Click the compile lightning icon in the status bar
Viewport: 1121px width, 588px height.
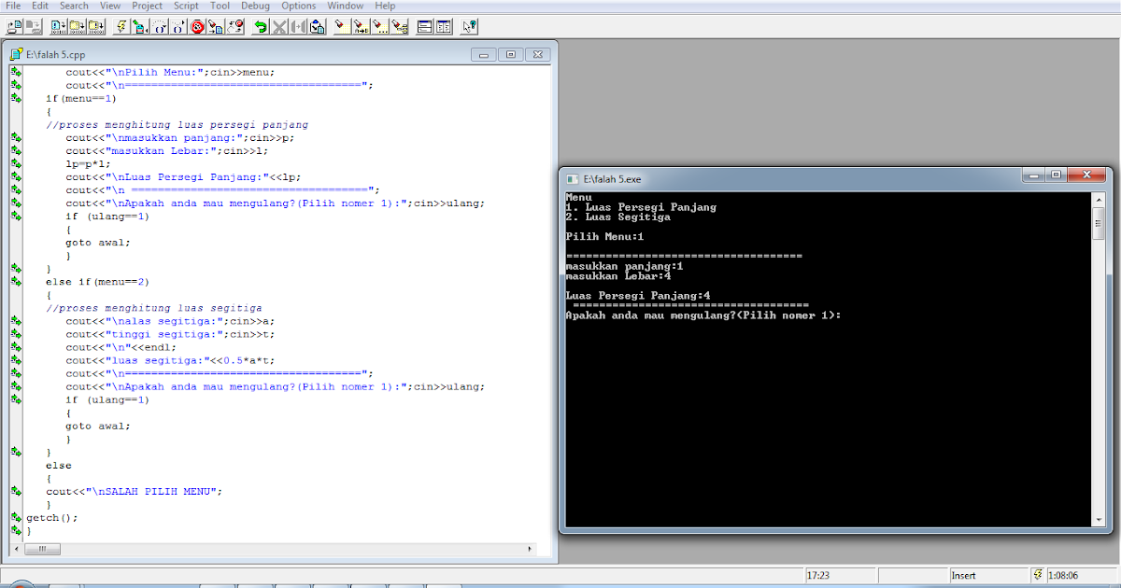coord(1038,574)
